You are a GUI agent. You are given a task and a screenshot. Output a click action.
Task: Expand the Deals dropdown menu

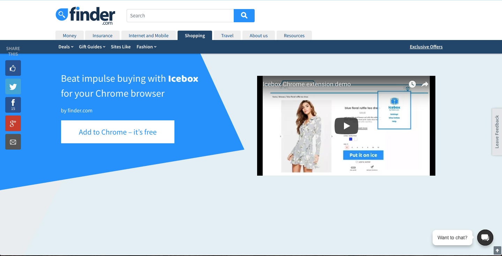pos(66,47)
